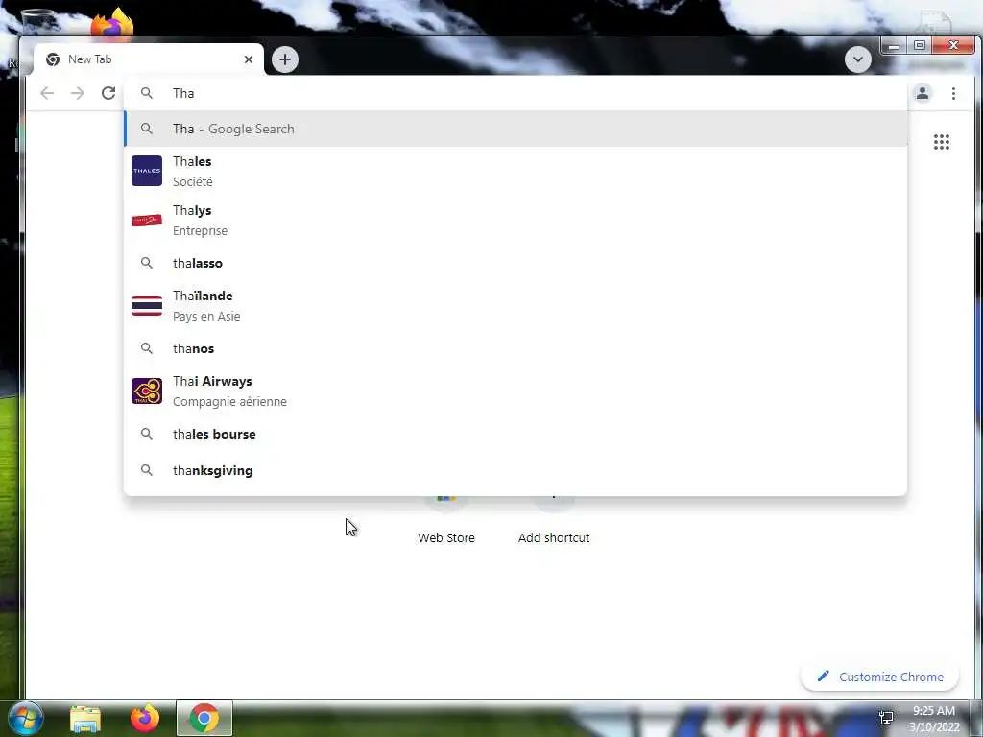Click the browser forward arrow
983x737 pixels.
(x=77, y=93)
